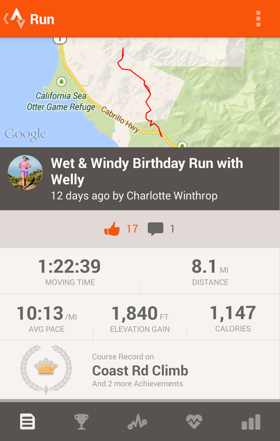Open the overflow menu with three dots

click(x=259, y=18)
